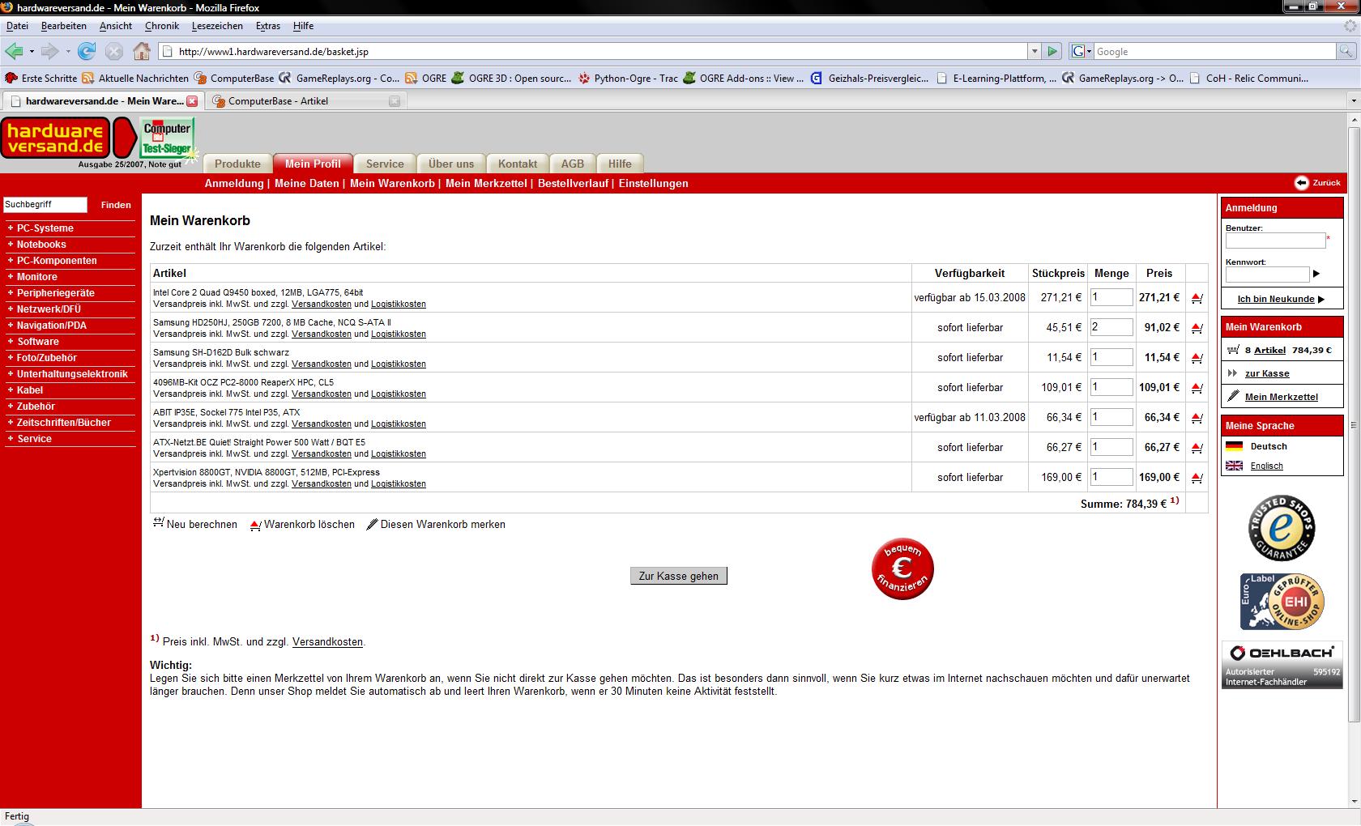Click the Zur Kasse gehen button
Image resolution: width=1361 pixels, height=826 pixels.
click(x=679, y=576)
